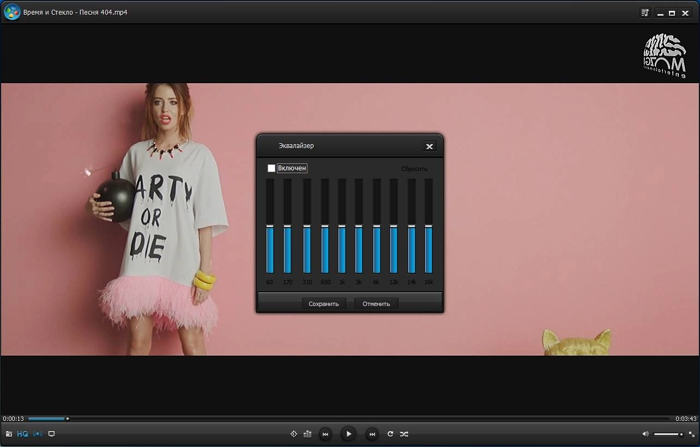Click the 16k equalizer band slider
The width and height of the screenshot is (700, 447).
pyautogui.click(x=429, y=226)
